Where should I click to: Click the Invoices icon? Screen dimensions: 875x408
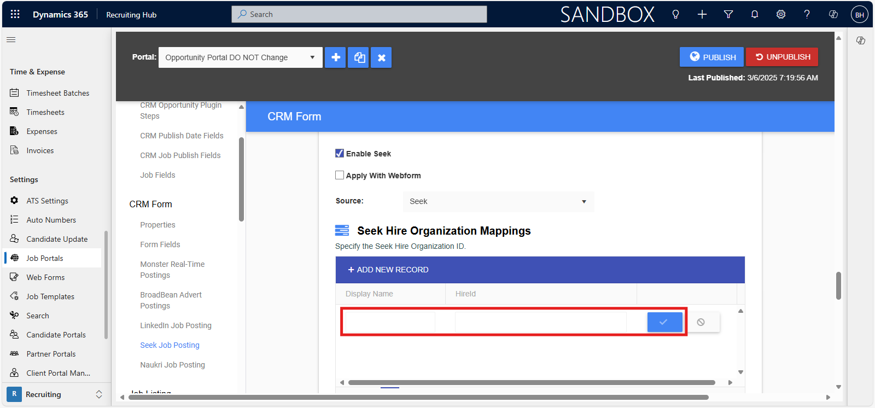coord(14,150)
